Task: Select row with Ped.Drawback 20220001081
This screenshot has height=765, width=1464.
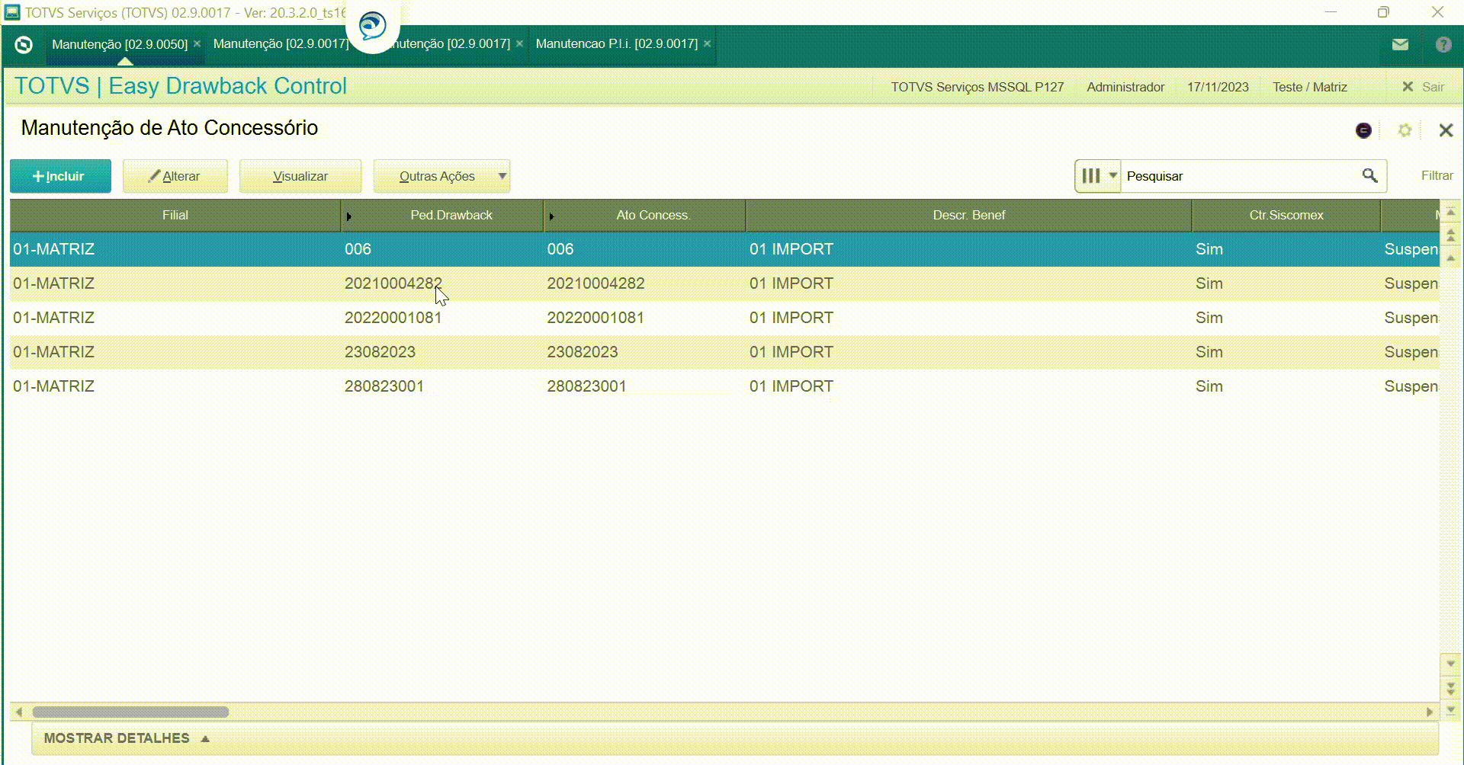Action: click(x=724, y=318)
